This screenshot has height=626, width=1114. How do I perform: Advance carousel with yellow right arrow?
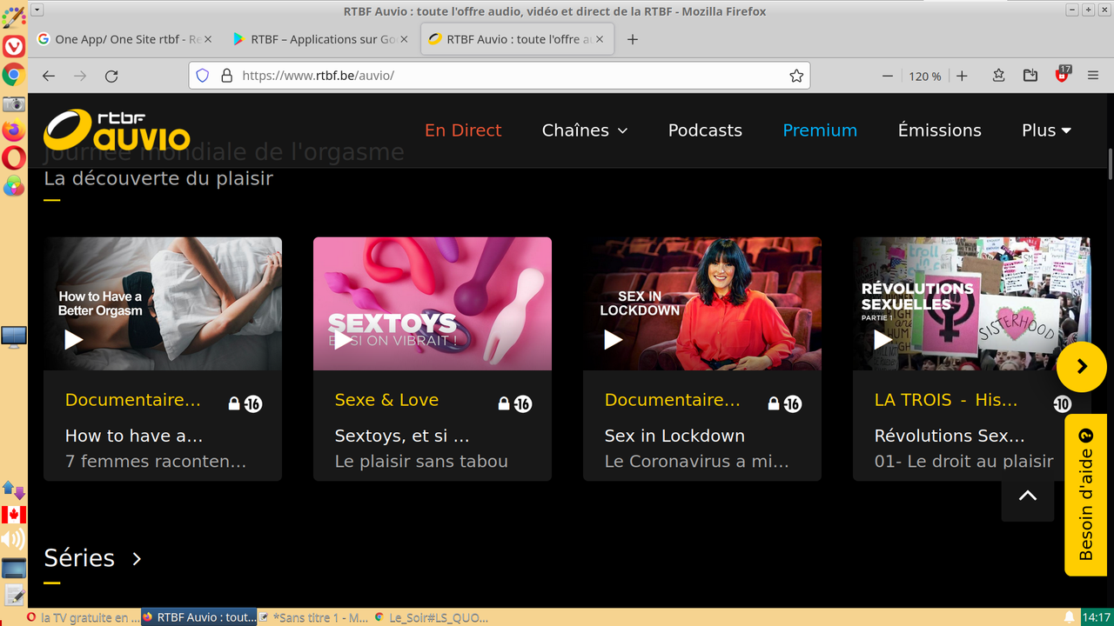click(x=1082, y=367)
